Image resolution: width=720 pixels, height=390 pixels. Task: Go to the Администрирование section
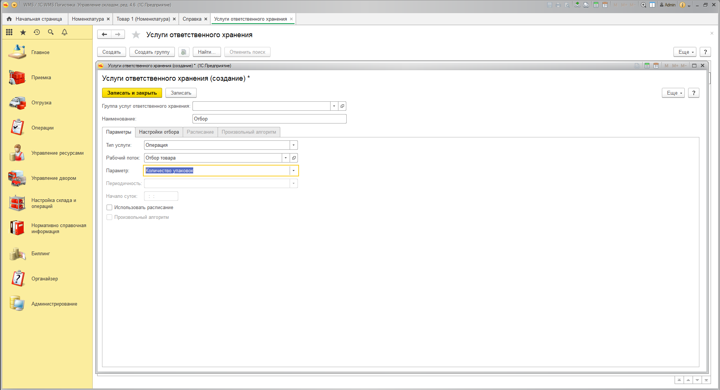[54, 304]
